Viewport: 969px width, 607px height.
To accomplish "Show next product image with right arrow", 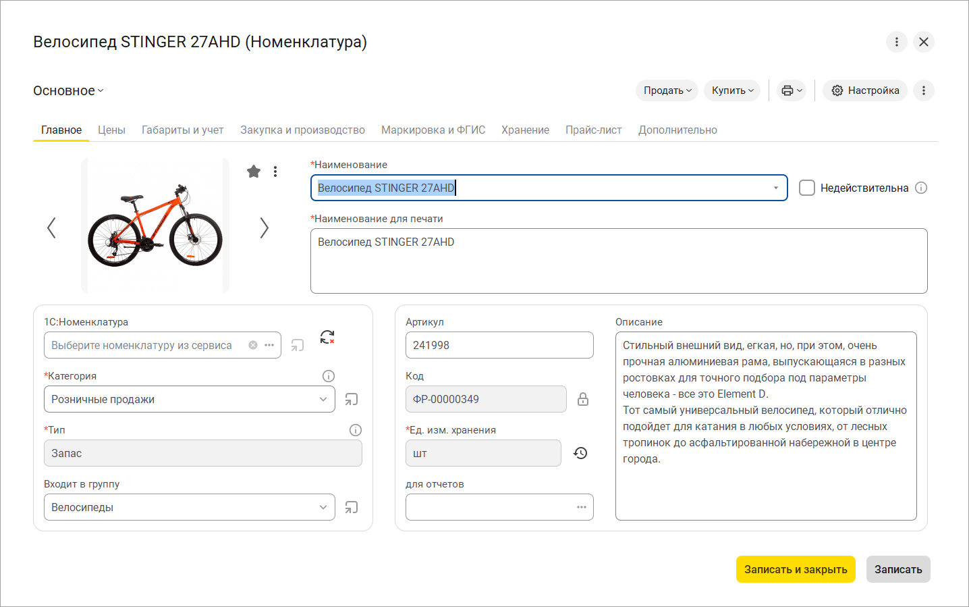I will [264, 228].
